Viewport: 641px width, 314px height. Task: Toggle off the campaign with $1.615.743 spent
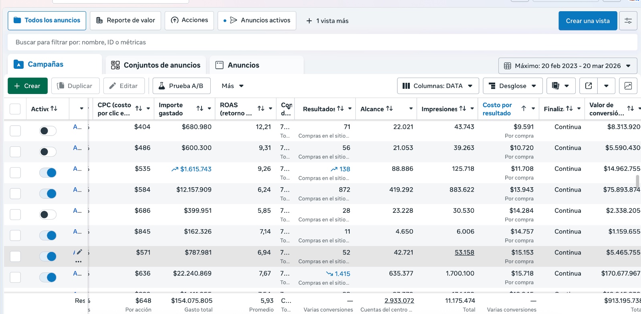pos(48,173)
